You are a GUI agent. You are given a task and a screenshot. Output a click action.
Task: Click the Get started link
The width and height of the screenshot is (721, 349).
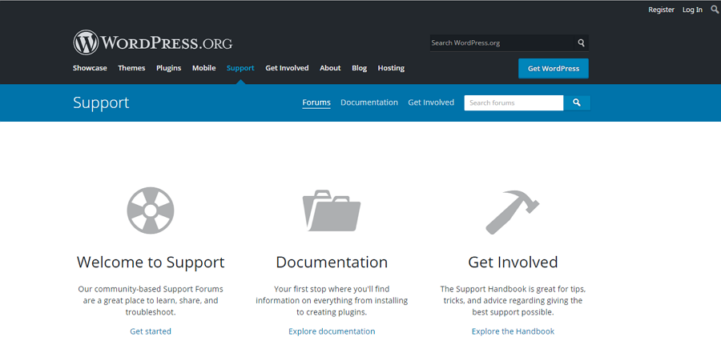(x=151, y=331)
